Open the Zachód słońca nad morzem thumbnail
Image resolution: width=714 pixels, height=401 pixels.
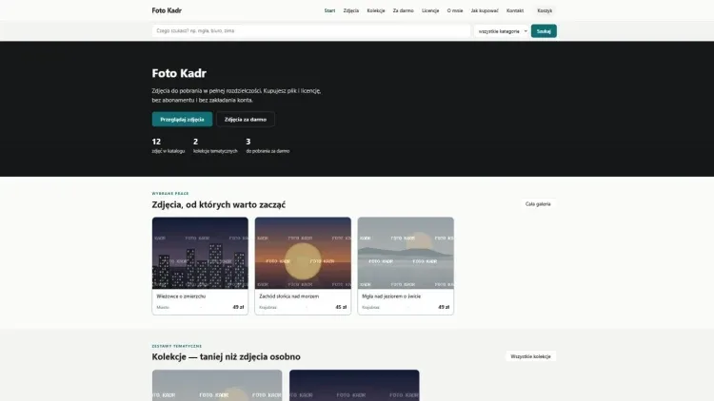[x=303, y=253]
